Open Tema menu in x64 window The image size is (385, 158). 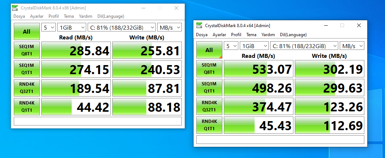point(251,35)
